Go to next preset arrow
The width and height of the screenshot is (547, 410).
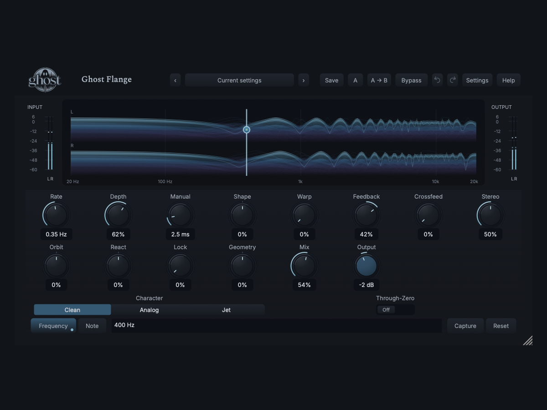304,80
